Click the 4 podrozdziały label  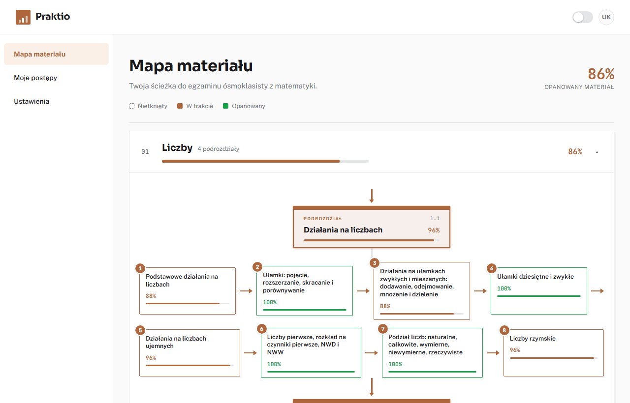(218, 148)
